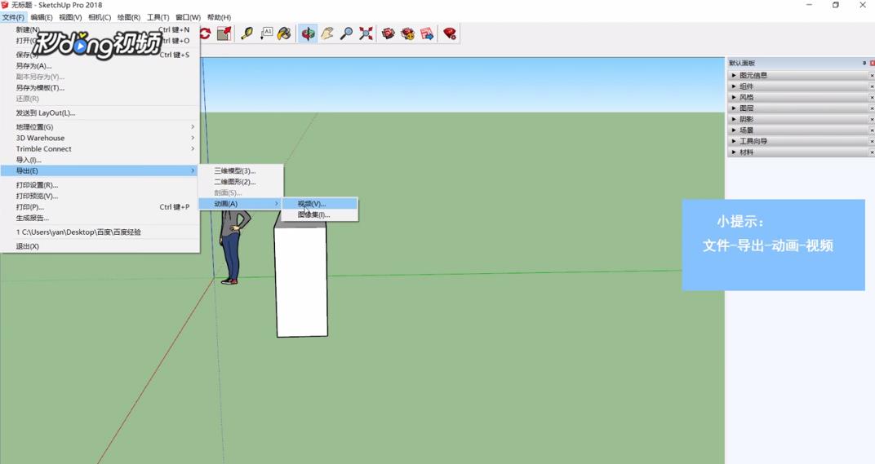This screenshot has width=875, height=464.
Task: Open the 绘图(R) menu
Action: click(128, 17)
